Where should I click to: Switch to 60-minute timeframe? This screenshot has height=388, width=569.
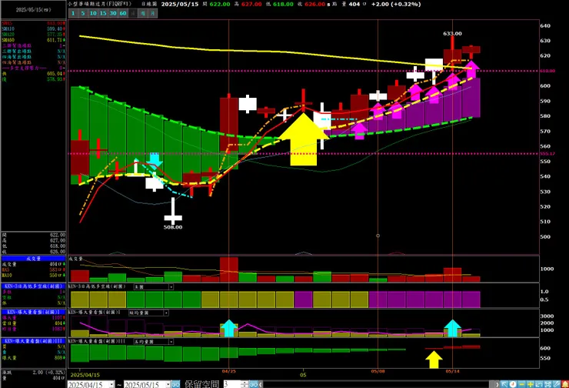(123, 13)
